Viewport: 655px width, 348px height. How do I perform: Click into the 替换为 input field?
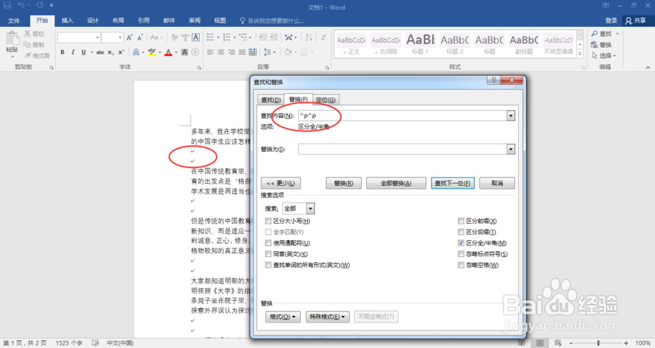403,149
